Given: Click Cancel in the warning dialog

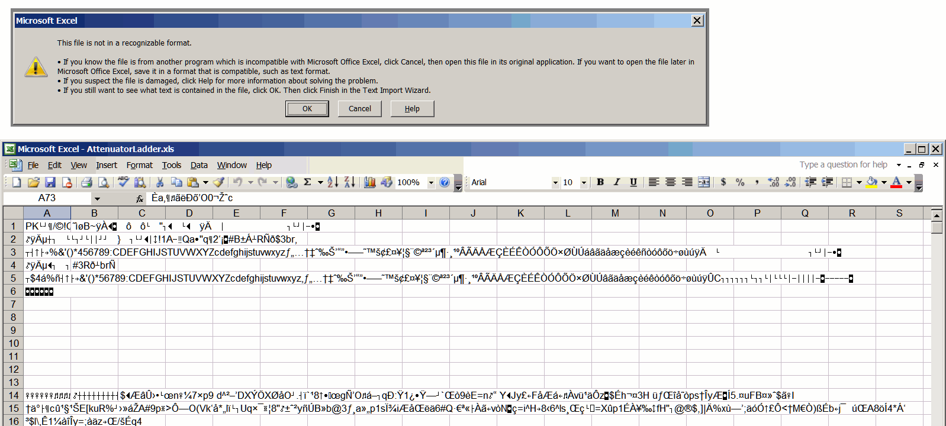Looking at the screenshot, I should point(360,108).
